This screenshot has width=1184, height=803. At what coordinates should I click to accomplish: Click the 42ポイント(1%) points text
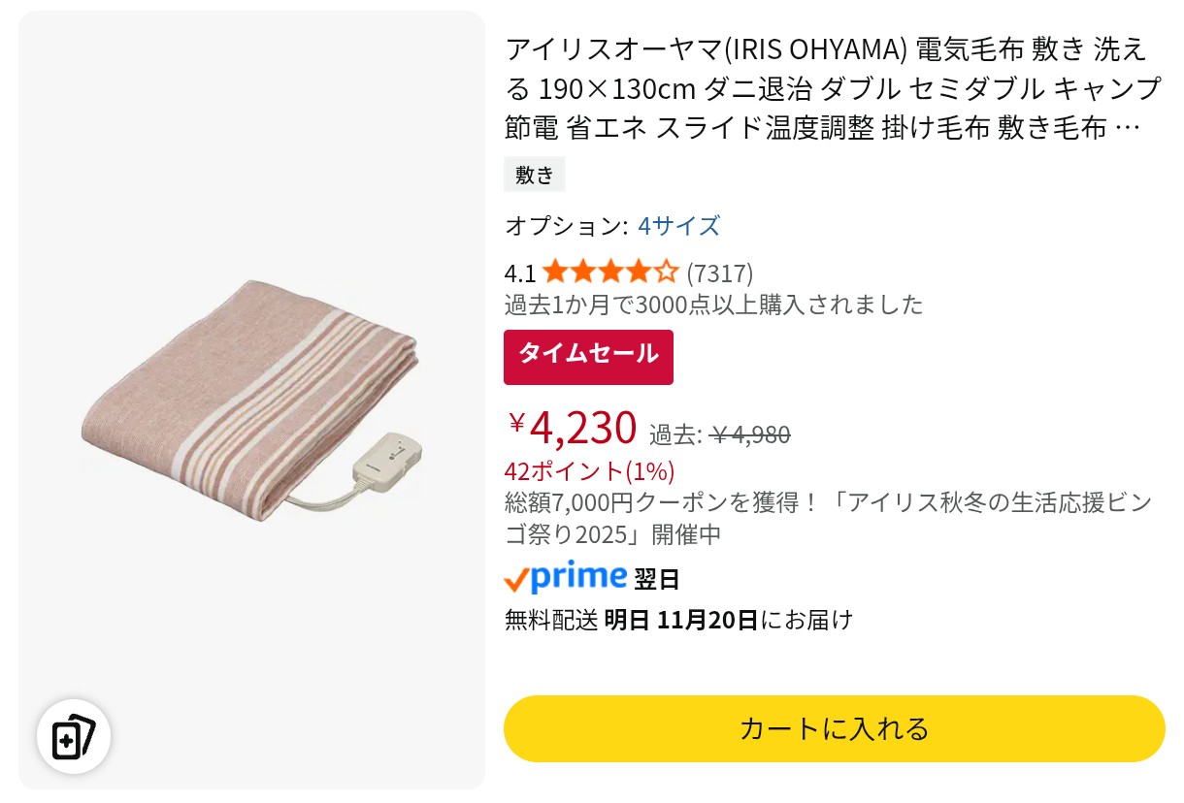[x=589, y=471]
